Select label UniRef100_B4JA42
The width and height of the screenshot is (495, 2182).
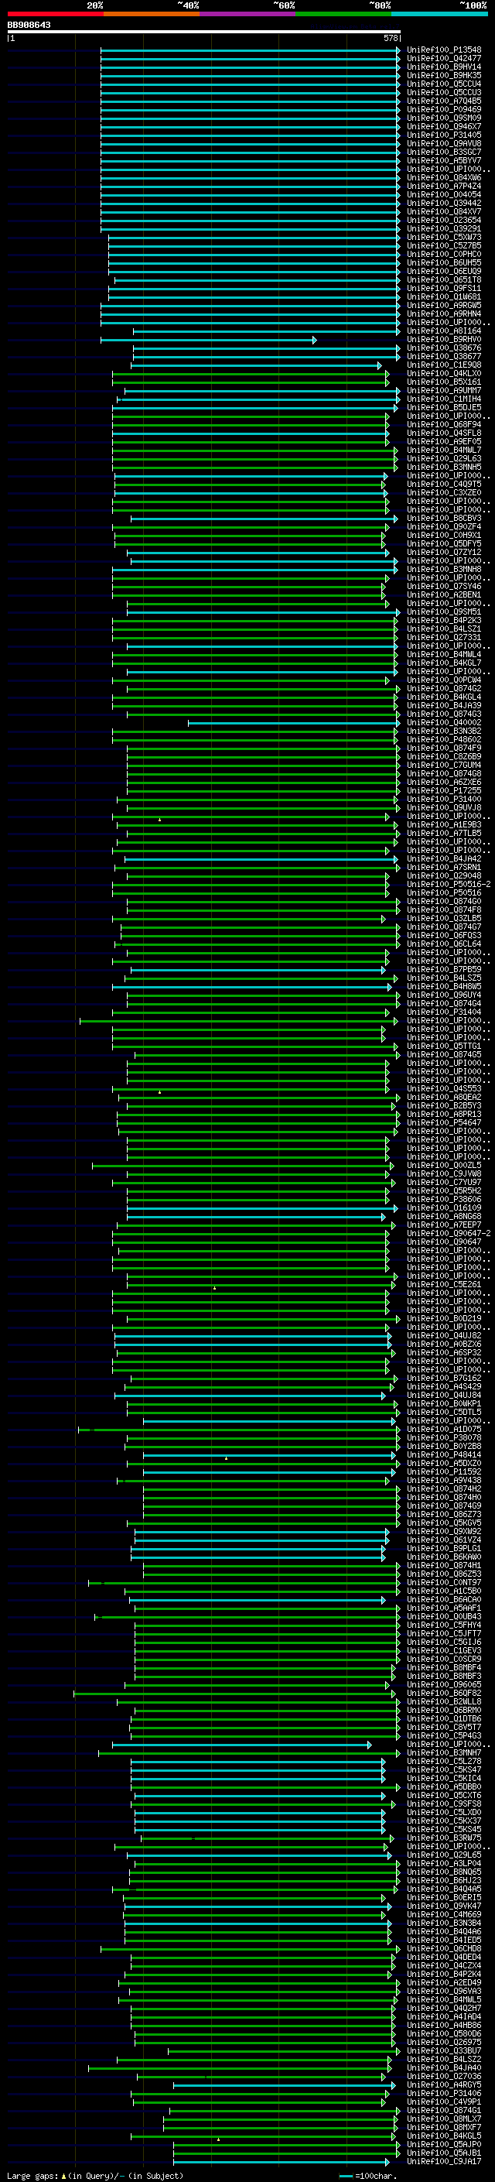point(444,859)
